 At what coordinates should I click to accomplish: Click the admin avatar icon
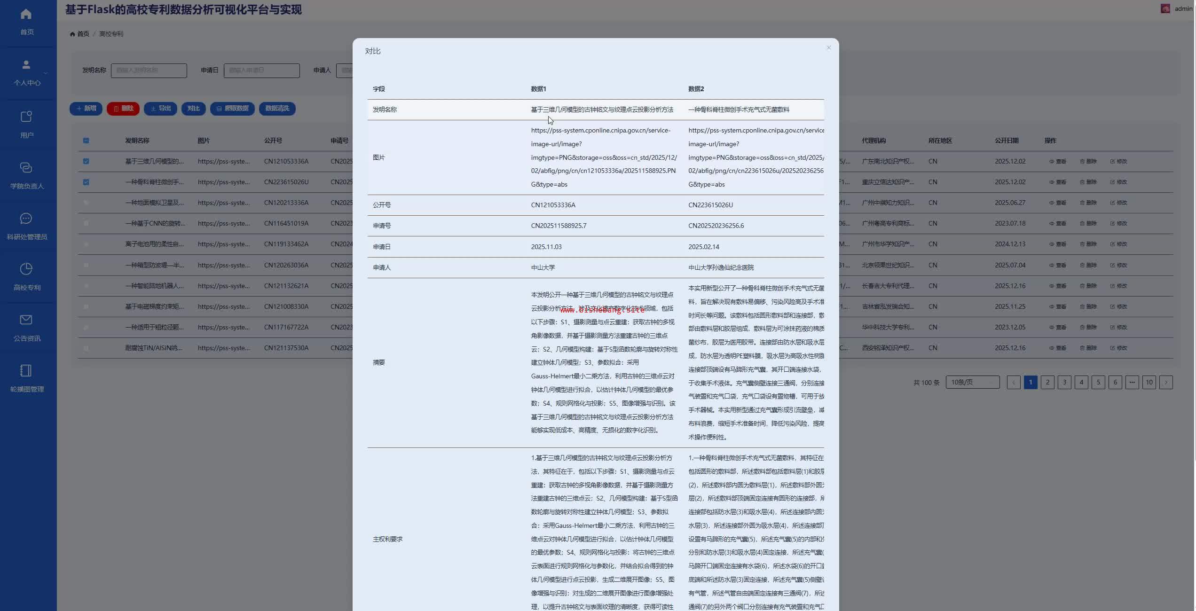coord(1165,8)
